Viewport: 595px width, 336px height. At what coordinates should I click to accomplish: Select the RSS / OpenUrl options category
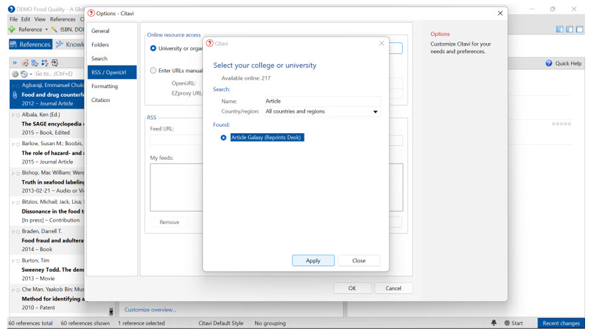(111, 72)
